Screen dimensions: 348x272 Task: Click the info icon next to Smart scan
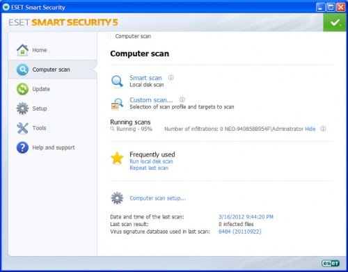click(x=171, y=77)
